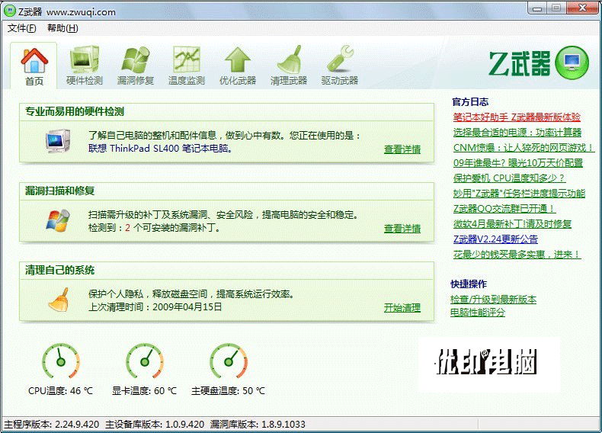Open Z武器QQ交流群已开通 link

point(504,209)
